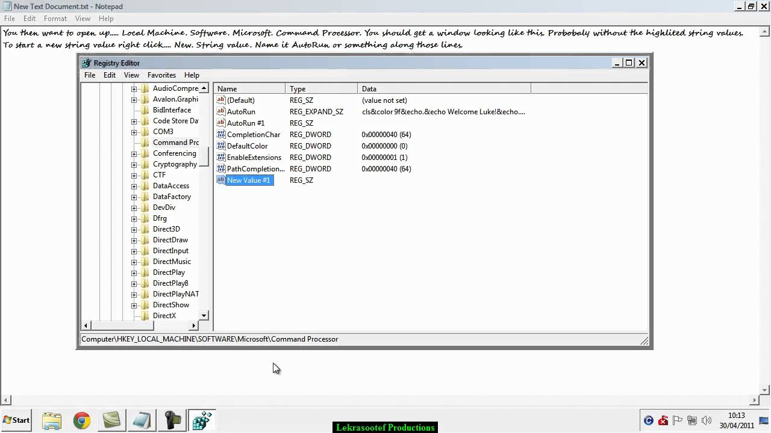The height and width of the screenshot is (433, 771).
Task: Click the green folder taskbar icon
Action: click(x=111, y=420)
